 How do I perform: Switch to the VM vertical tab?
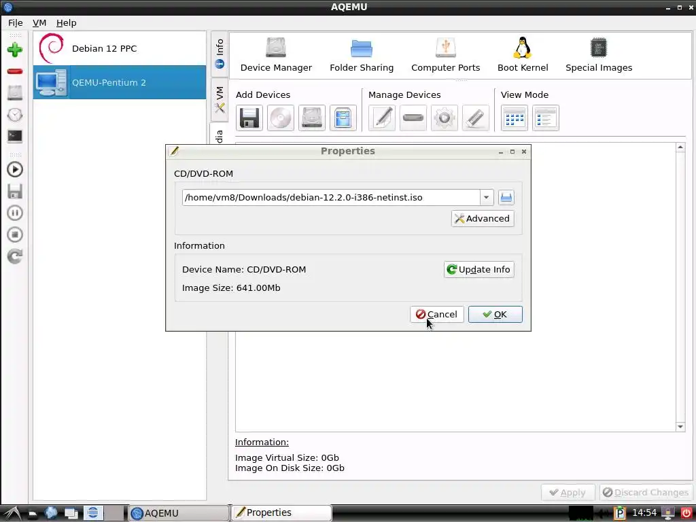pyautogui.click(x=220, y=99)
